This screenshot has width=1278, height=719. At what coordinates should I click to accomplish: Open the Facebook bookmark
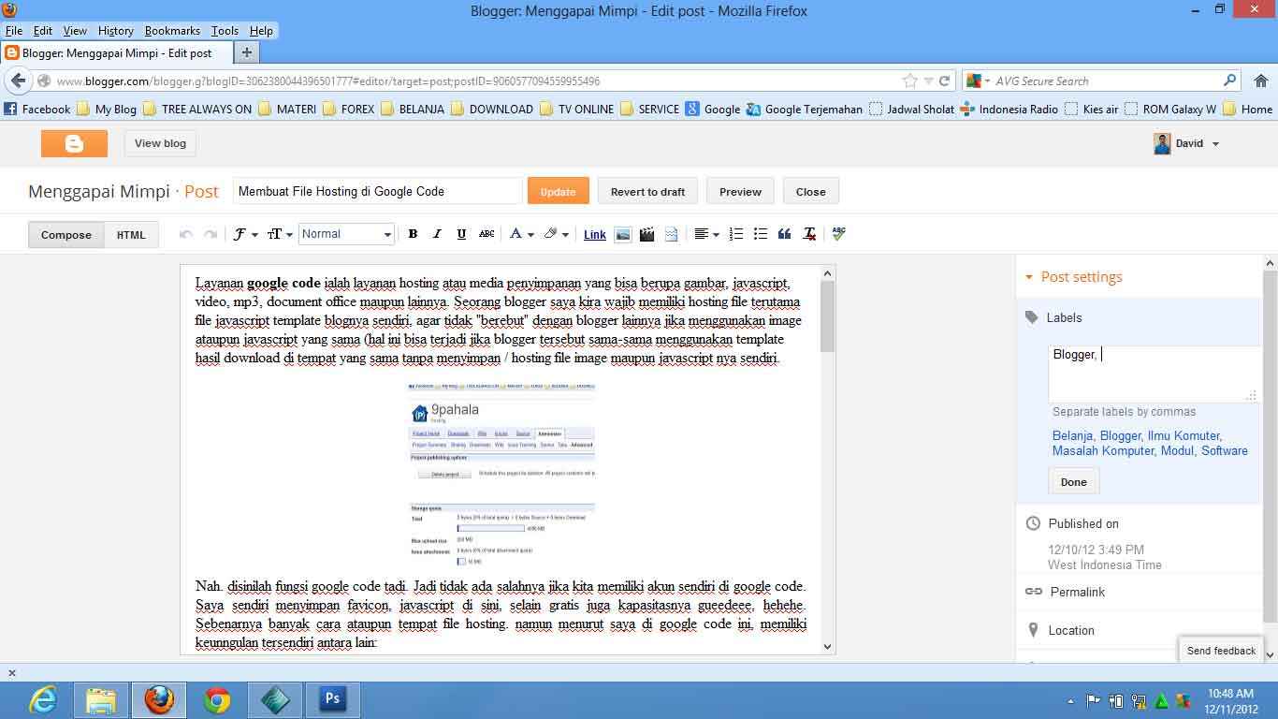coord(37,109)
